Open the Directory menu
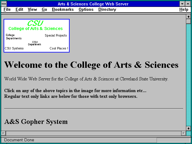192x144 pixels. [107, 10]
